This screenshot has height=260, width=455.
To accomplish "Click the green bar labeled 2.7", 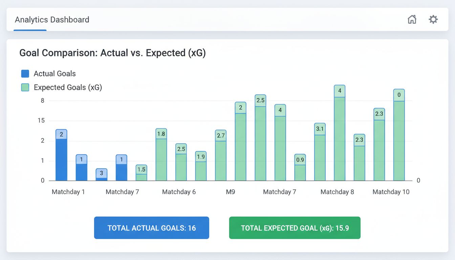I will (221, 156).
